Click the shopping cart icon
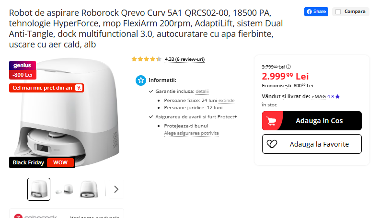This screenshot has width=380, height=218. pyautogui.click(x=271, y=121)
